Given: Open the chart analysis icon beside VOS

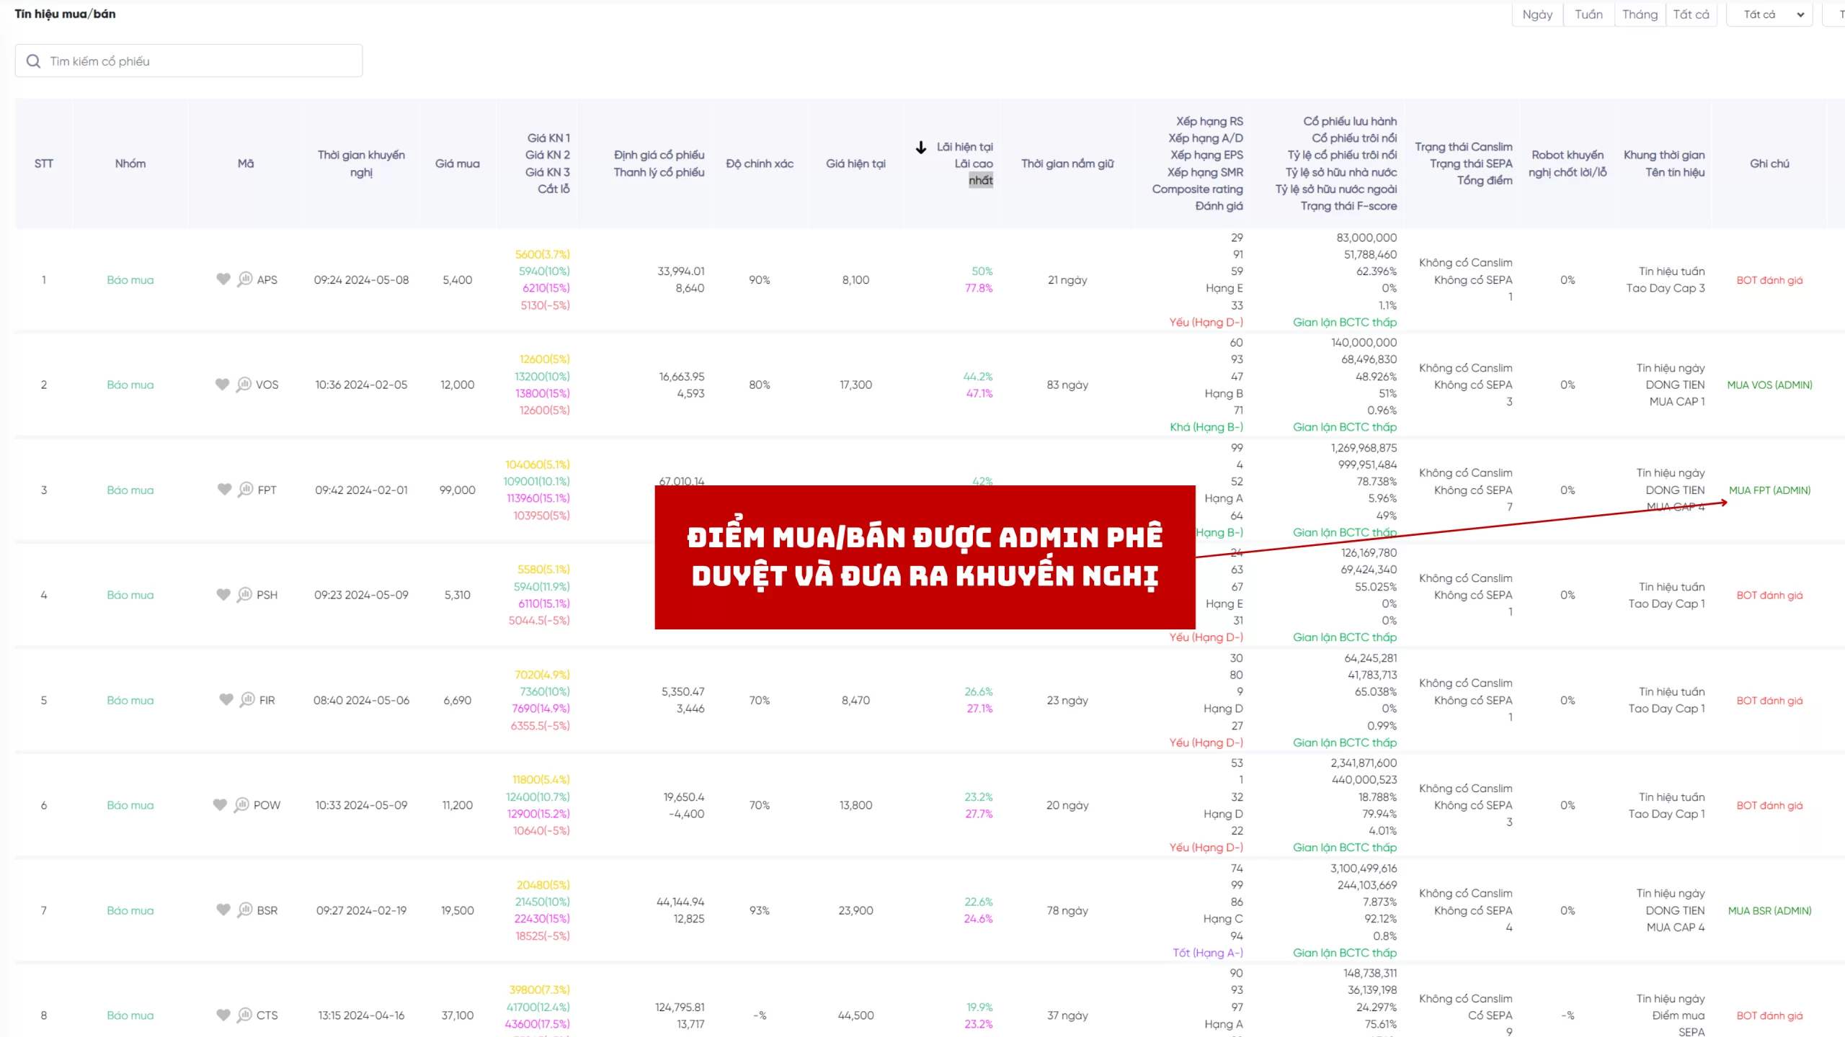Looking at the screenshot, I should click(x=244, y=385).
